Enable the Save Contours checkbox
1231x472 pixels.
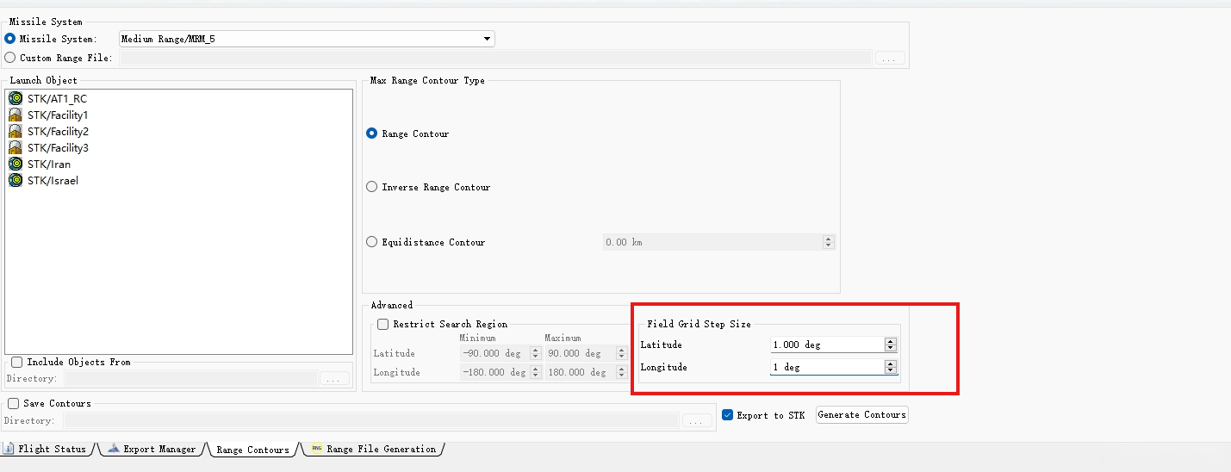(x=13, y=403)
